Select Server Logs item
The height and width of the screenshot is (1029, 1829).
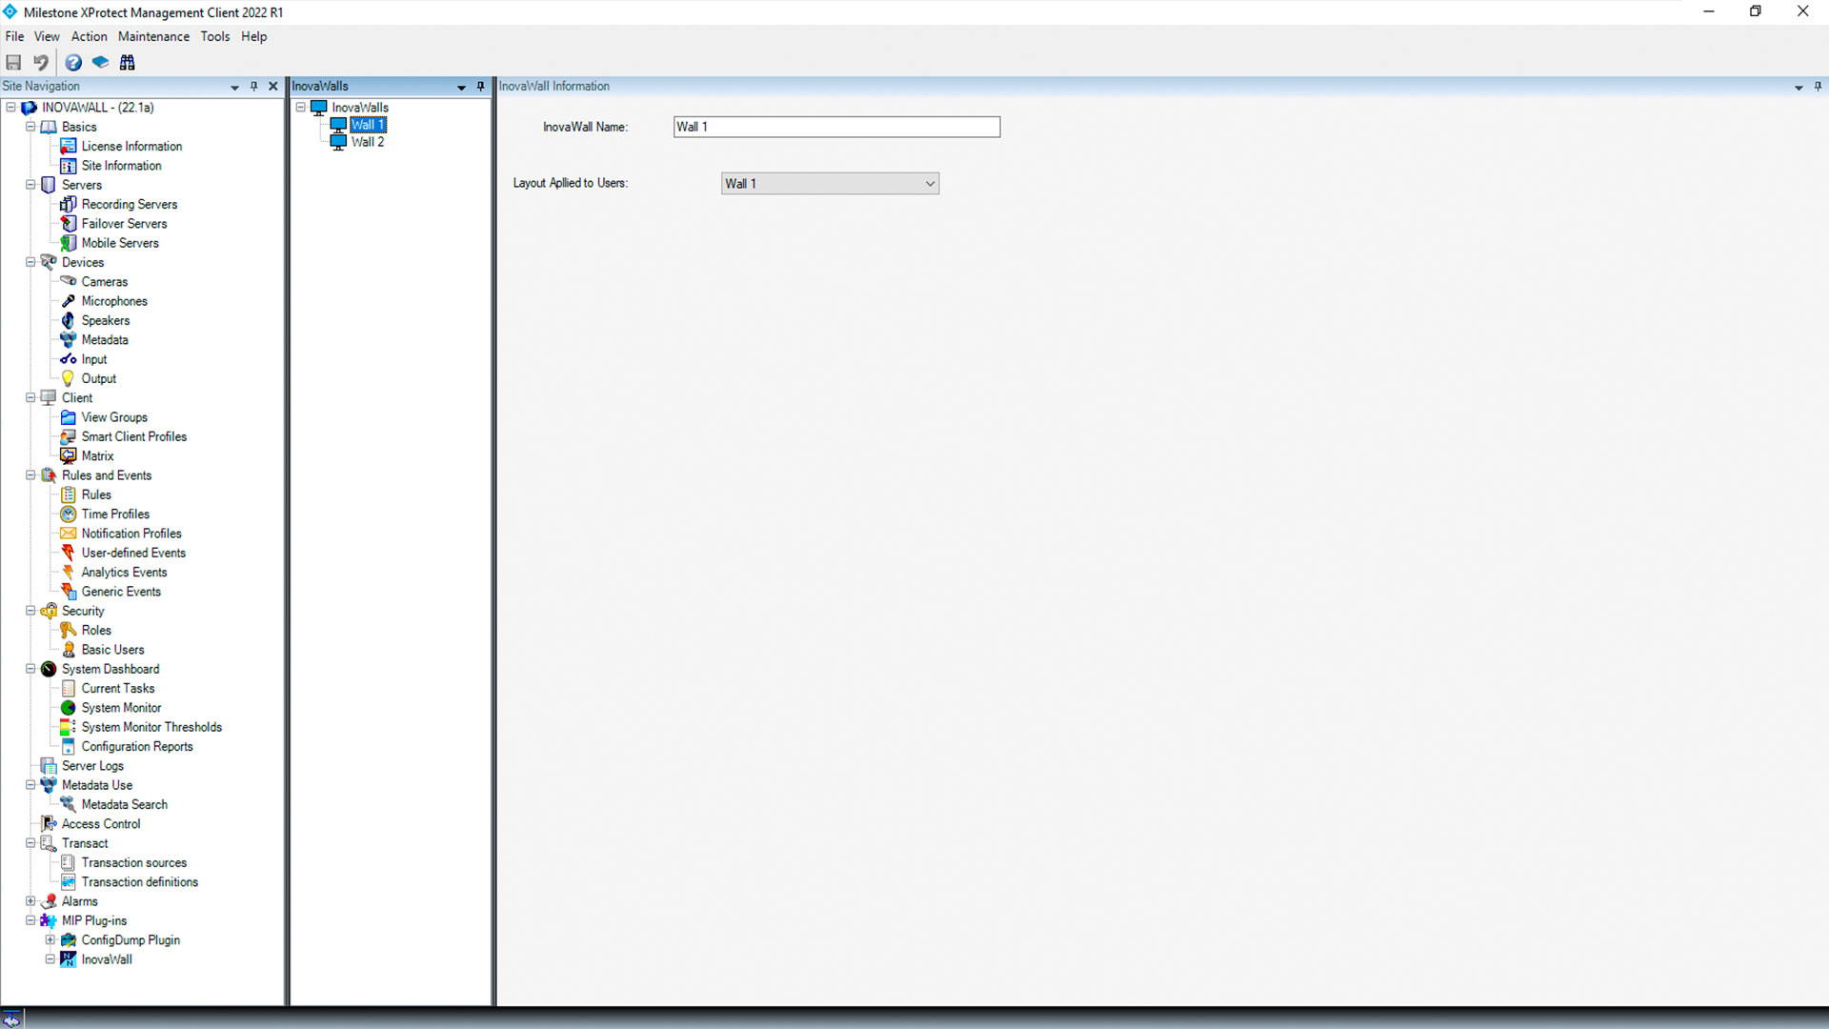click(92, 766)
